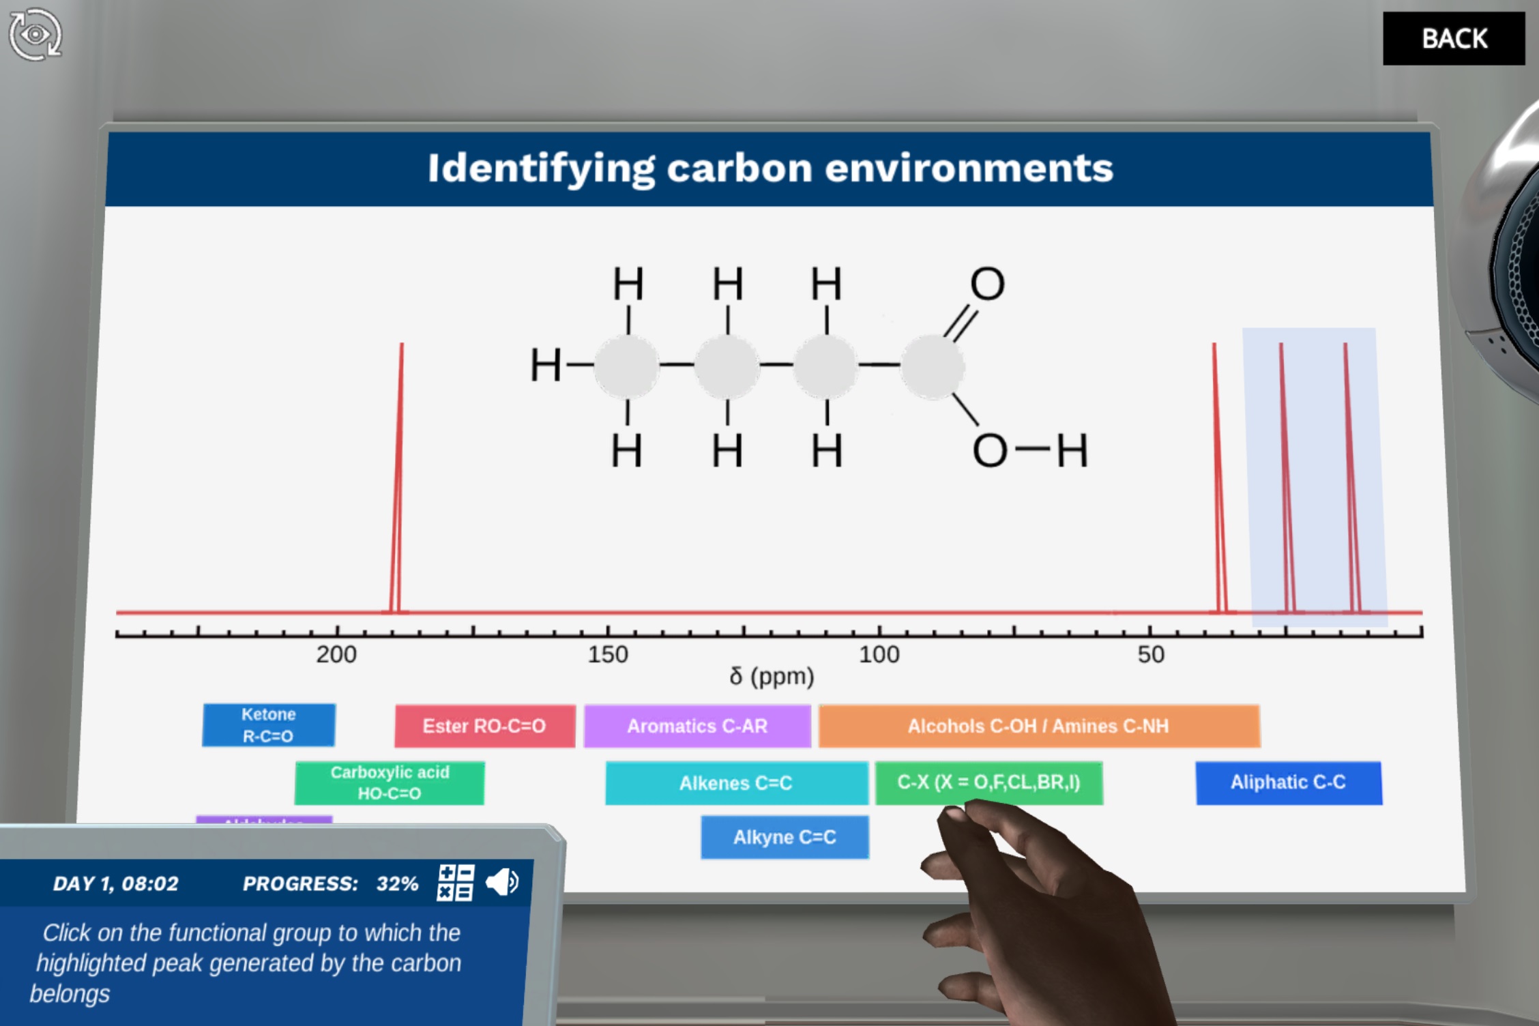Click the BACK button
1539x1026 pixels.
pyautogui.click(x=1454, y=39)
